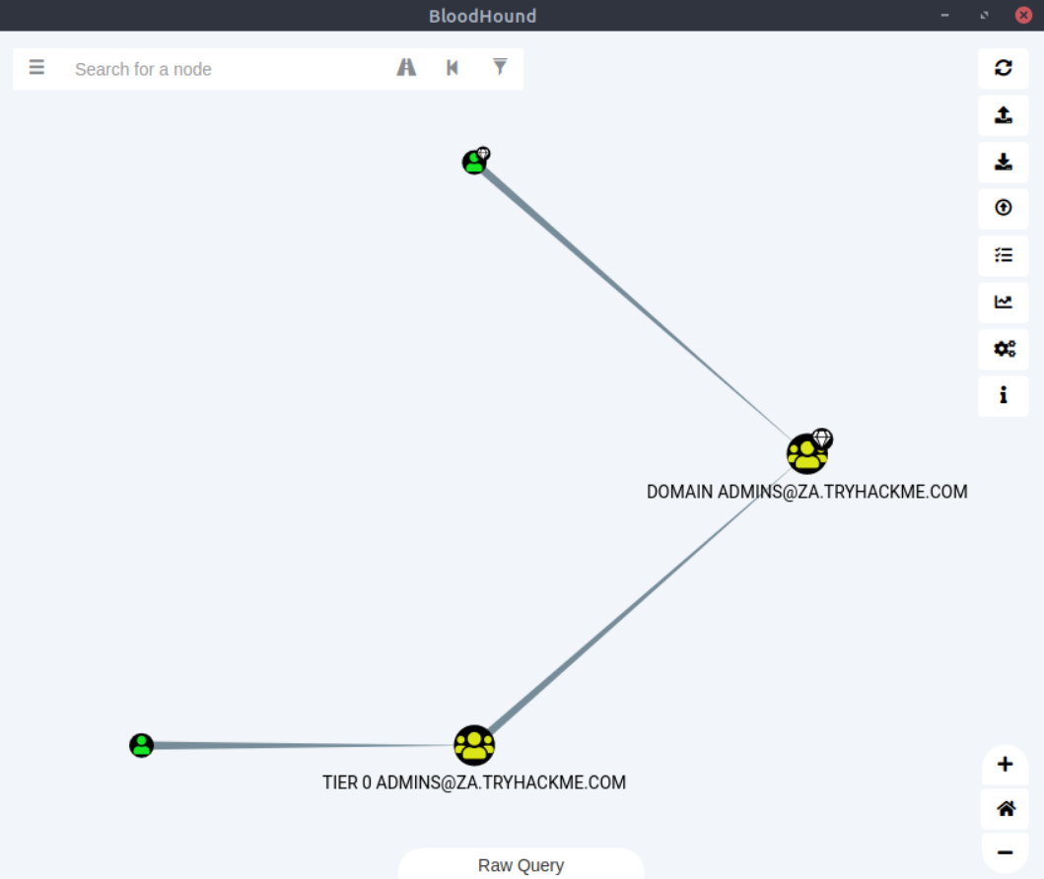
Task: Open the About info icon
Action: coord(1004,395)
